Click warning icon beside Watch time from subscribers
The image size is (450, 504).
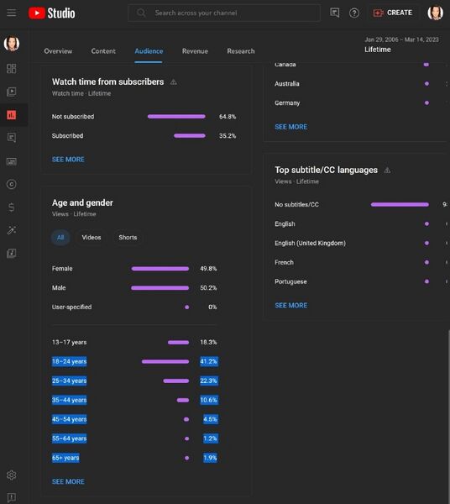click(x=174, y=82)
